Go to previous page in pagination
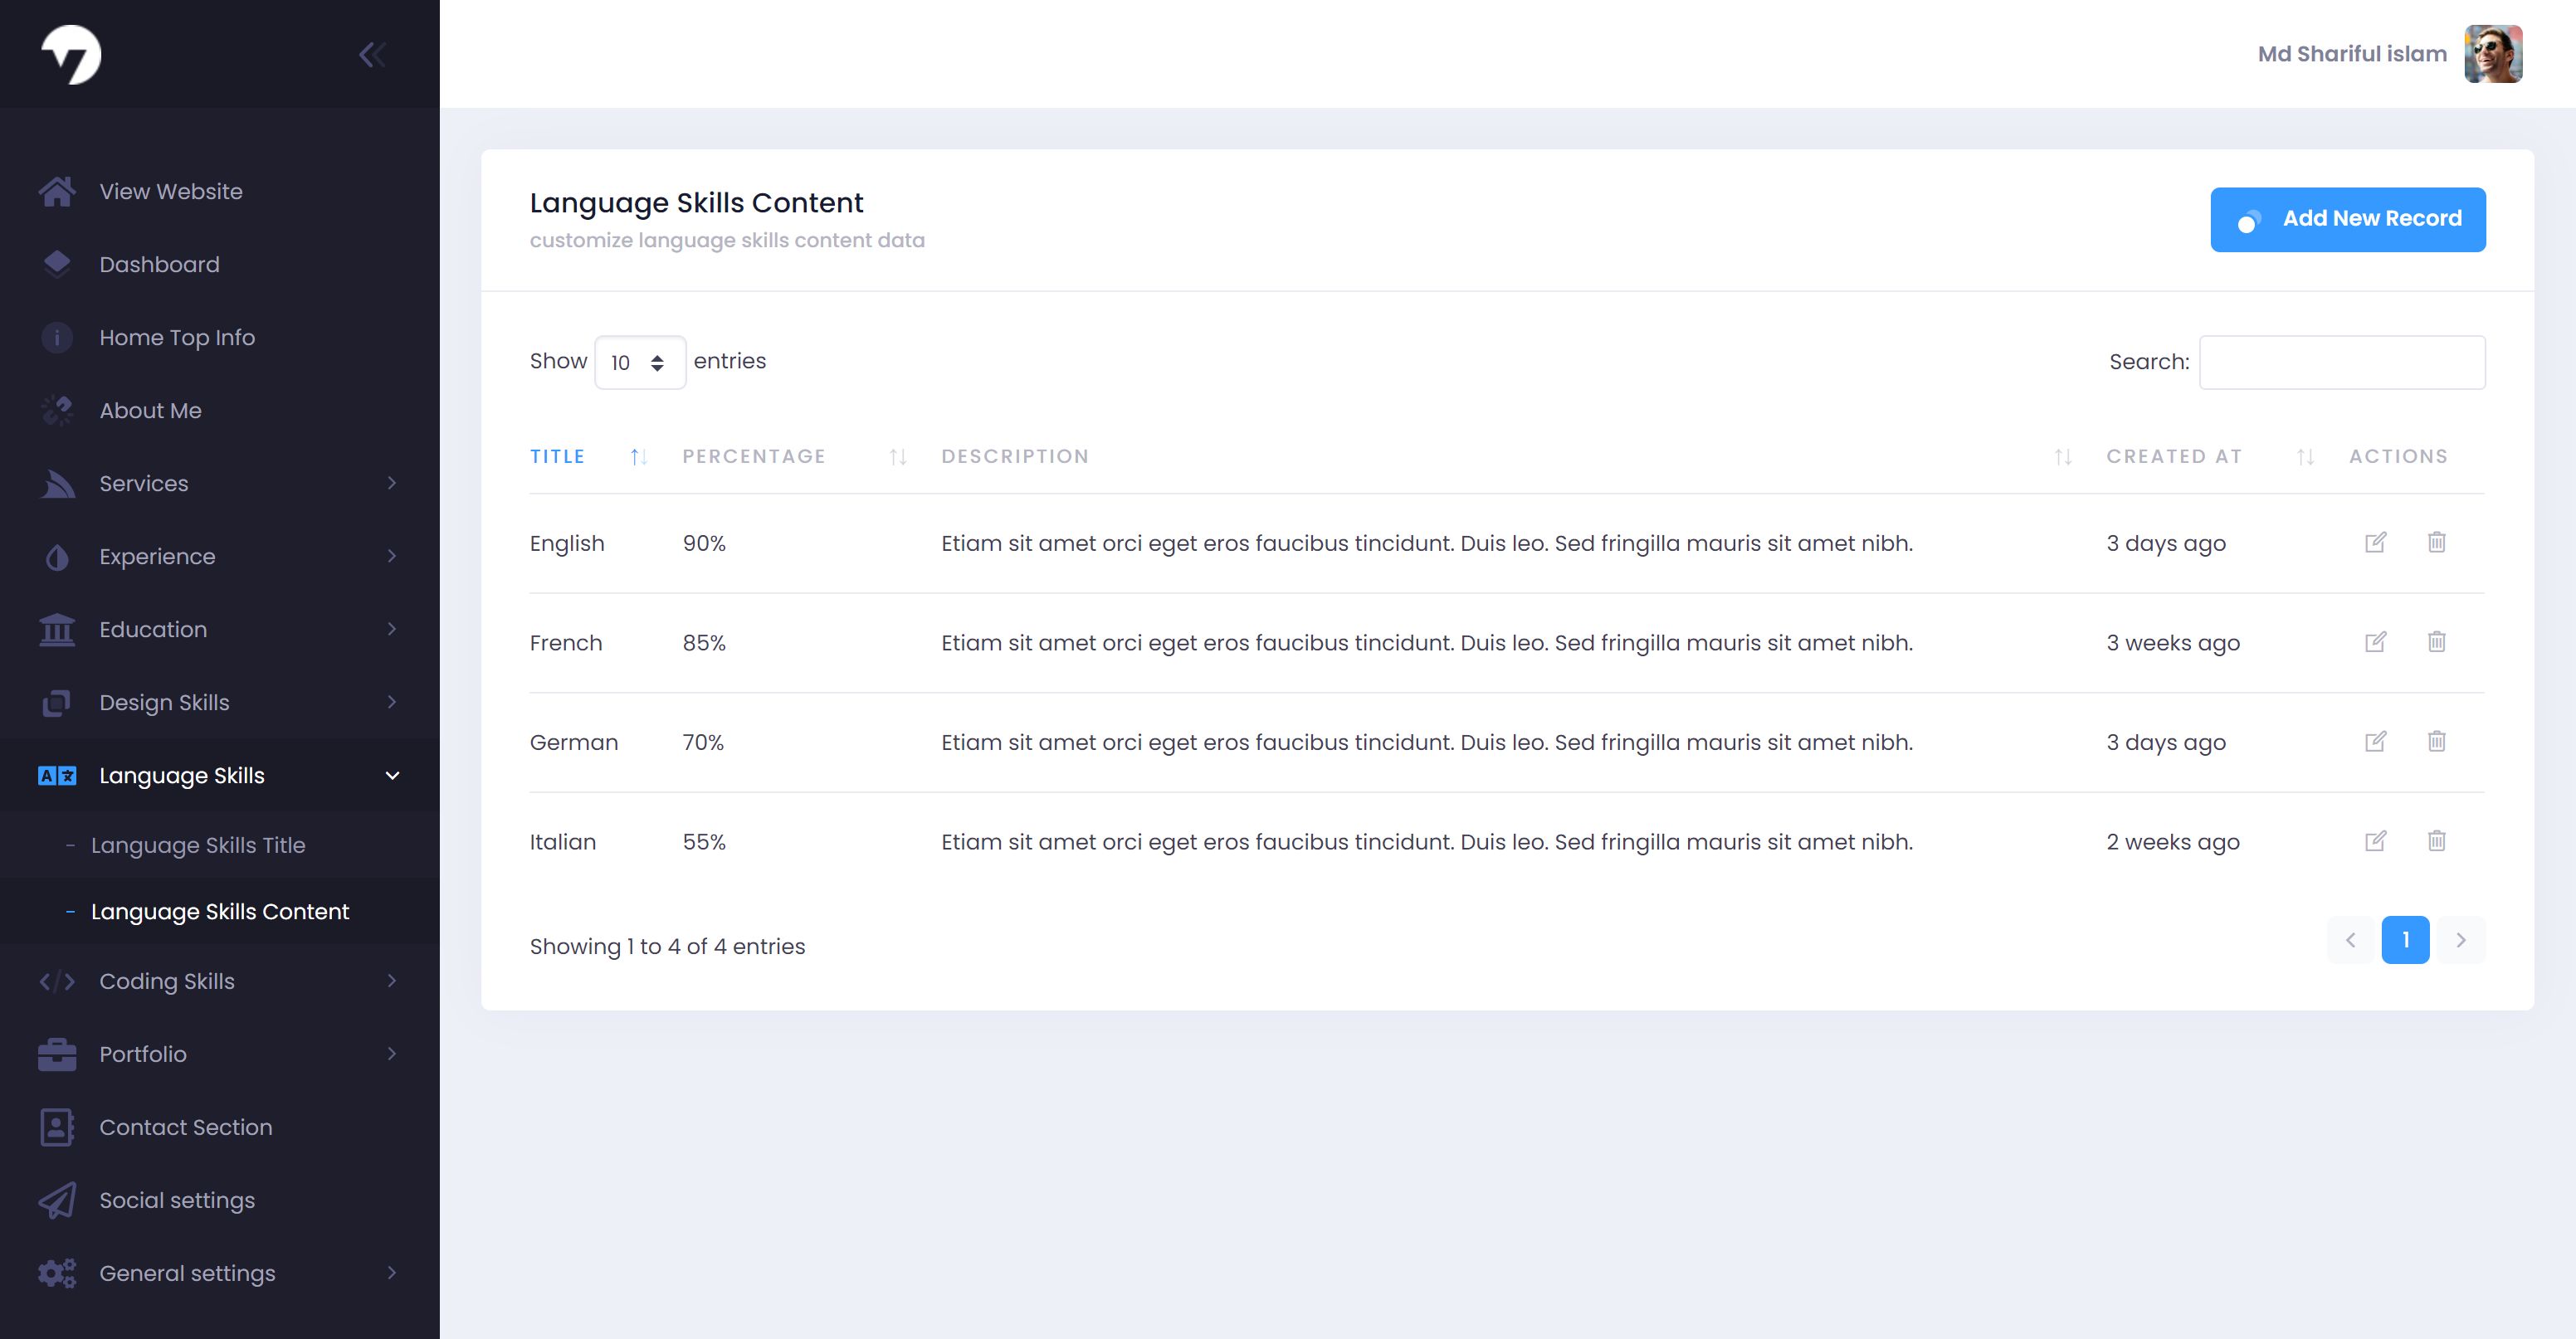Screen dimensions: 2576x1339 tap(2351, 940)
